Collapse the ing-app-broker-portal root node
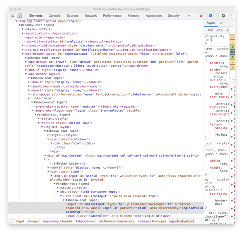Viewport: 243px width, 234px height. pos(17,21)
